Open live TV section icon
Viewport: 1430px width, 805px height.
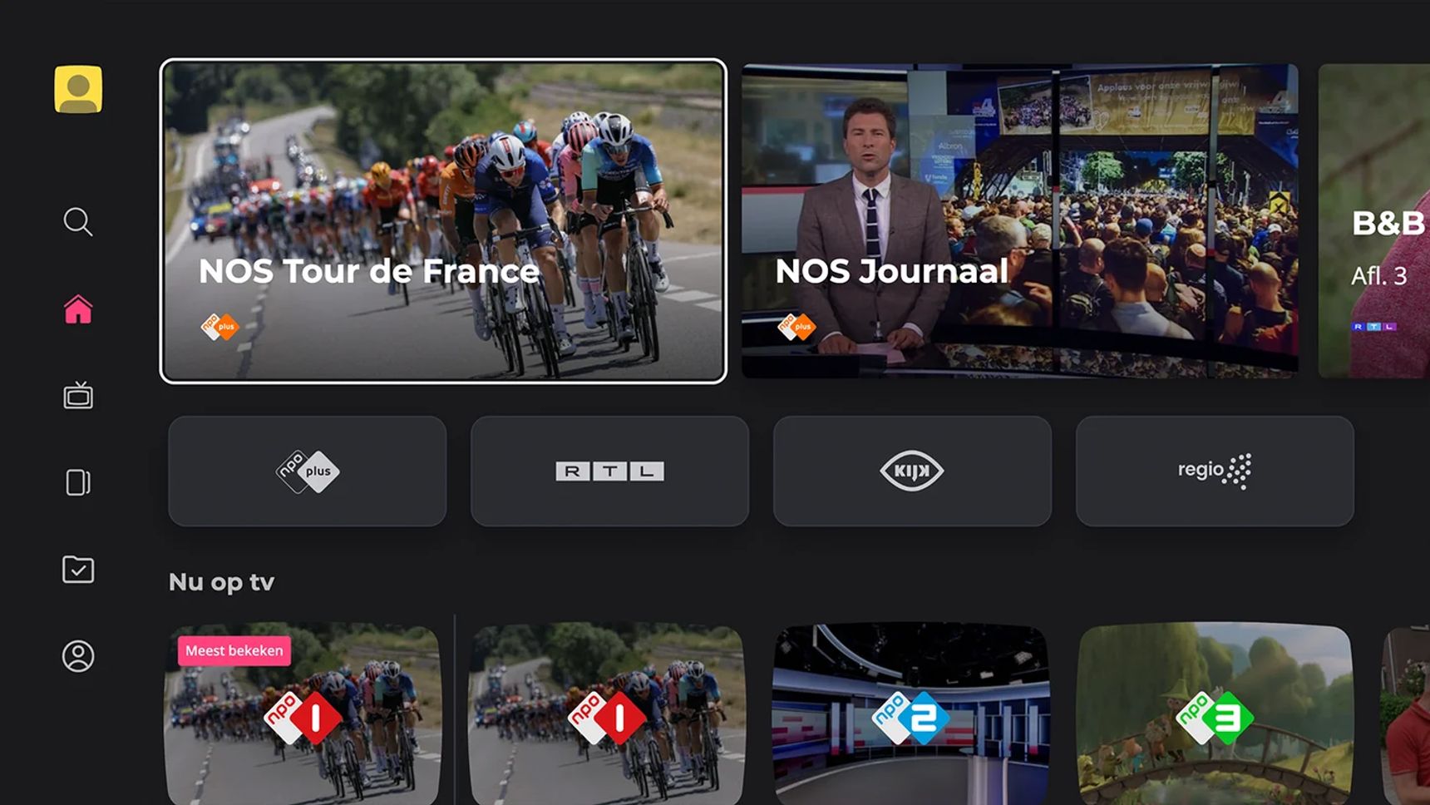point(78,395)
